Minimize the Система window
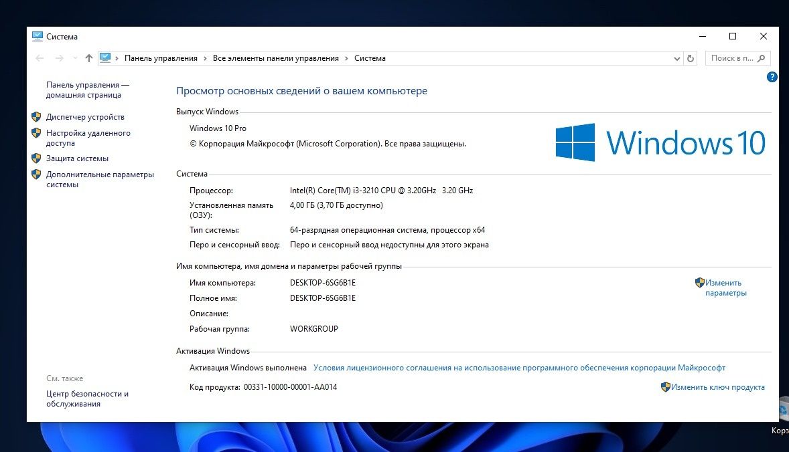789x452 pixels. click(703, 36)
